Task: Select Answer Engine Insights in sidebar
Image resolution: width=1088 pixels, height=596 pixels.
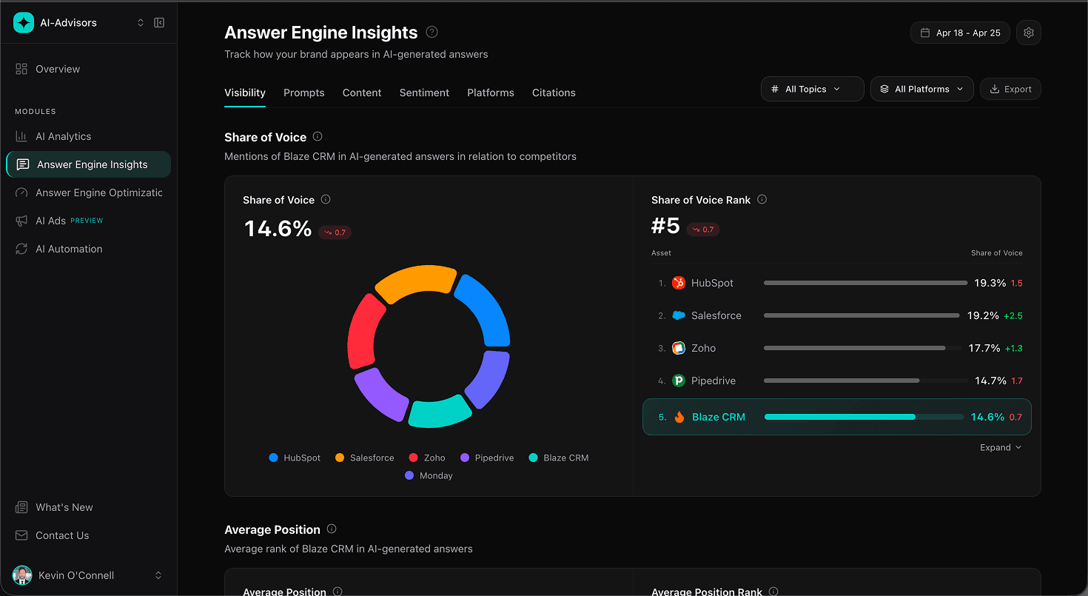Action: (x=88, y=164)
